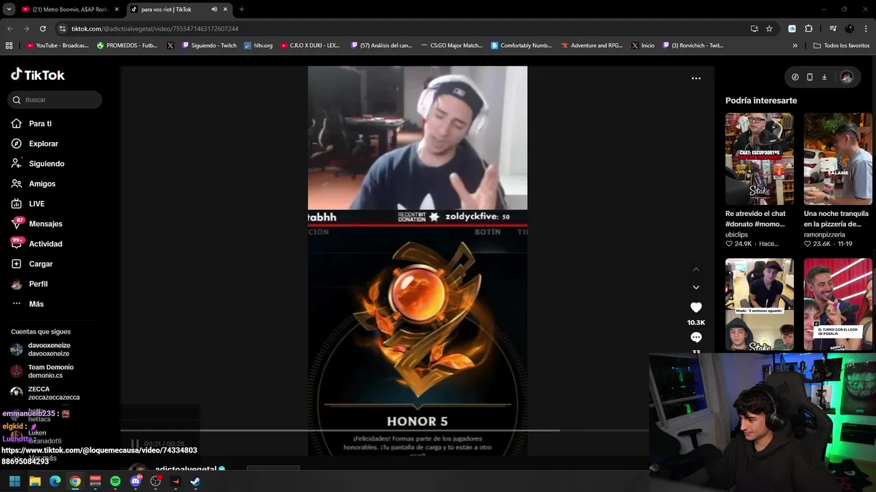Open the 'YouTube - Broadcas...' bookmark

57,46
